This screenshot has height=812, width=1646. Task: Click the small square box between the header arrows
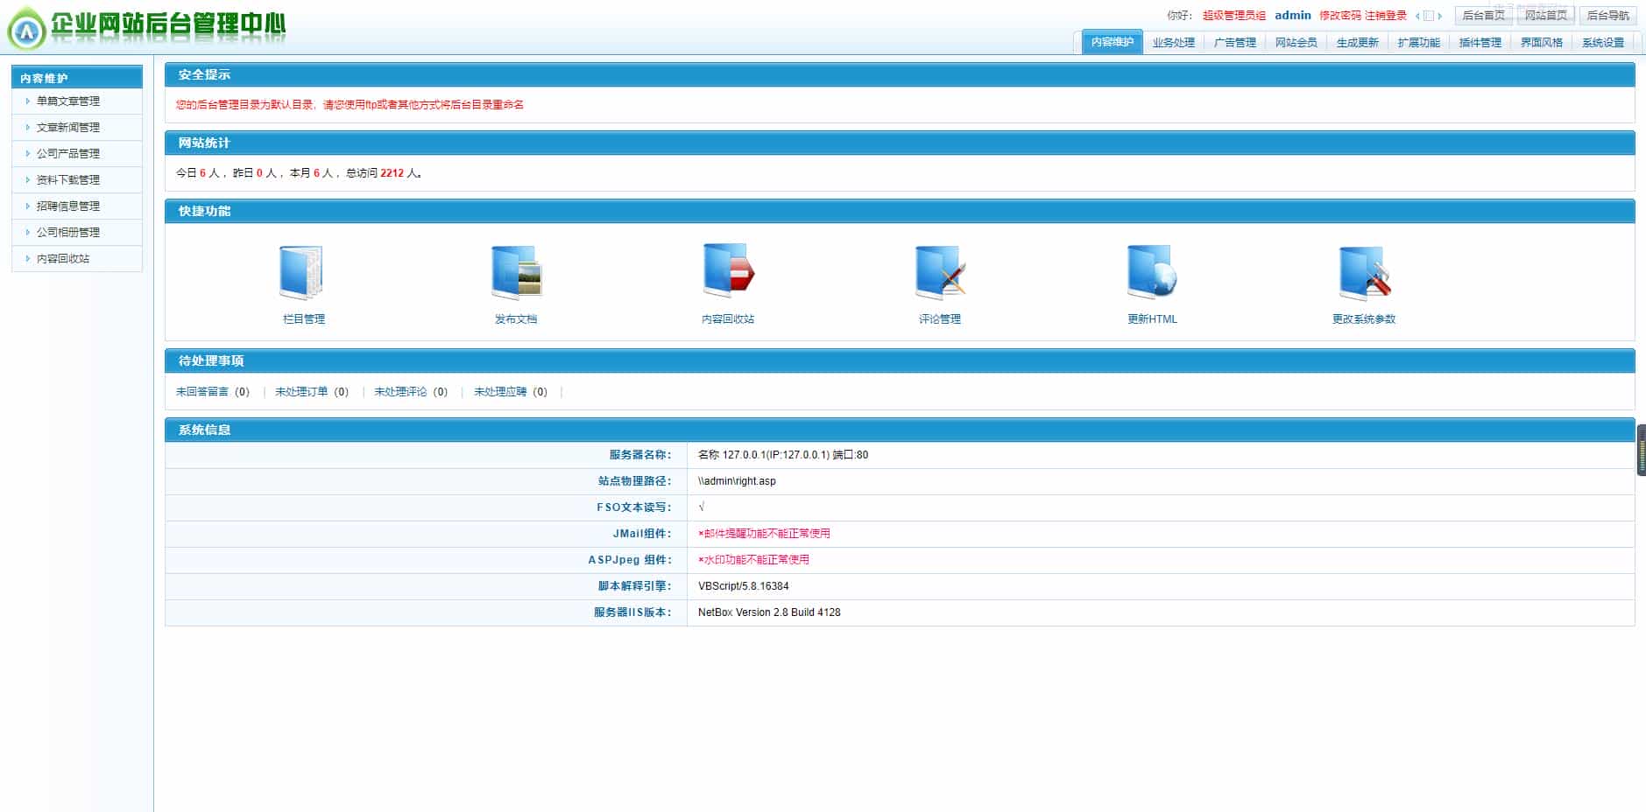[x=1429, y=16]
